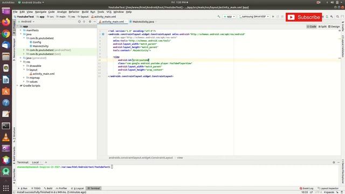Viewport: 345px width, 194px height.
Task: Add a new terminal session with plus icon
Action: [46, 162]
